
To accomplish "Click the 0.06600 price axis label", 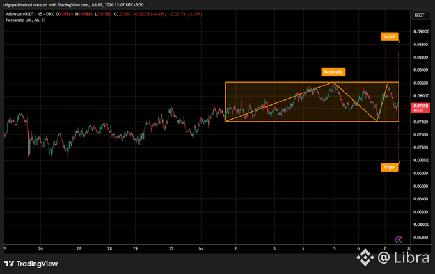I will (421, 186).
